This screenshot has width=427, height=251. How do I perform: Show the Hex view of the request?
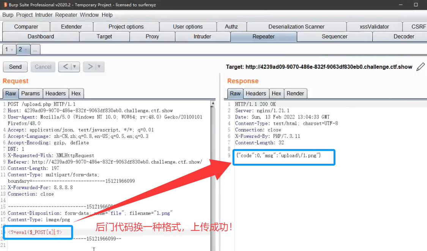coord(76,93)
